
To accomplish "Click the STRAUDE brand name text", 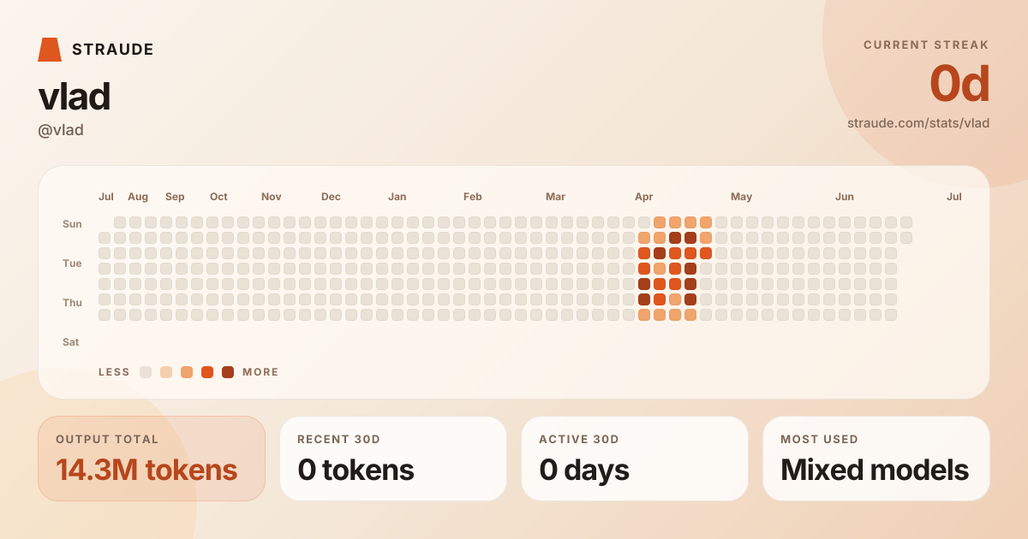I will pos(113,50).
